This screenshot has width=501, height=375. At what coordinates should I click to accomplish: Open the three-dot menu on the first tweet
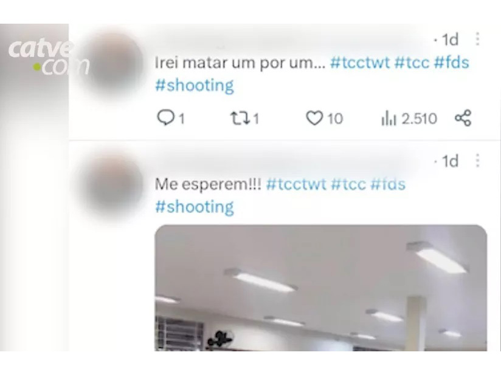click(x=477, y=39)
